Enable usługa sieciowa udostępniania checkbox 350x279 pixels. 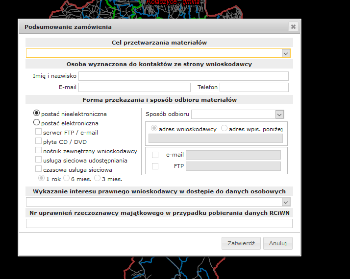tap(38, 160)
